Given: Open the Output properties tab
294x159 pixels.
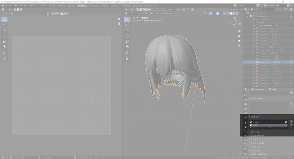Looking at the screenshot, I should (x=245, y=105).
